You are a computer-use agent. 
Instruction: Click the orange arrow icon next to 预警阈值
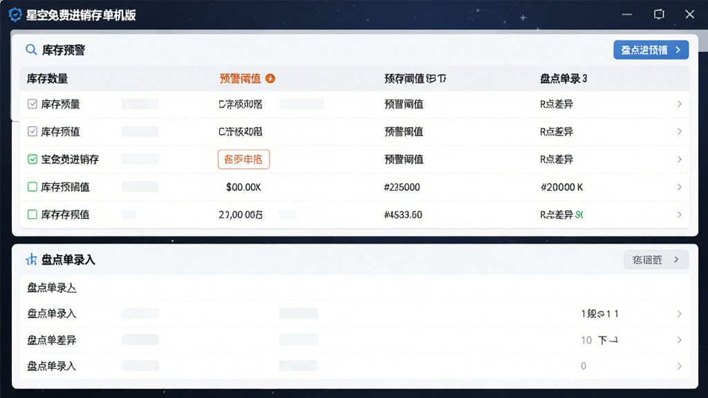[270, 79]
